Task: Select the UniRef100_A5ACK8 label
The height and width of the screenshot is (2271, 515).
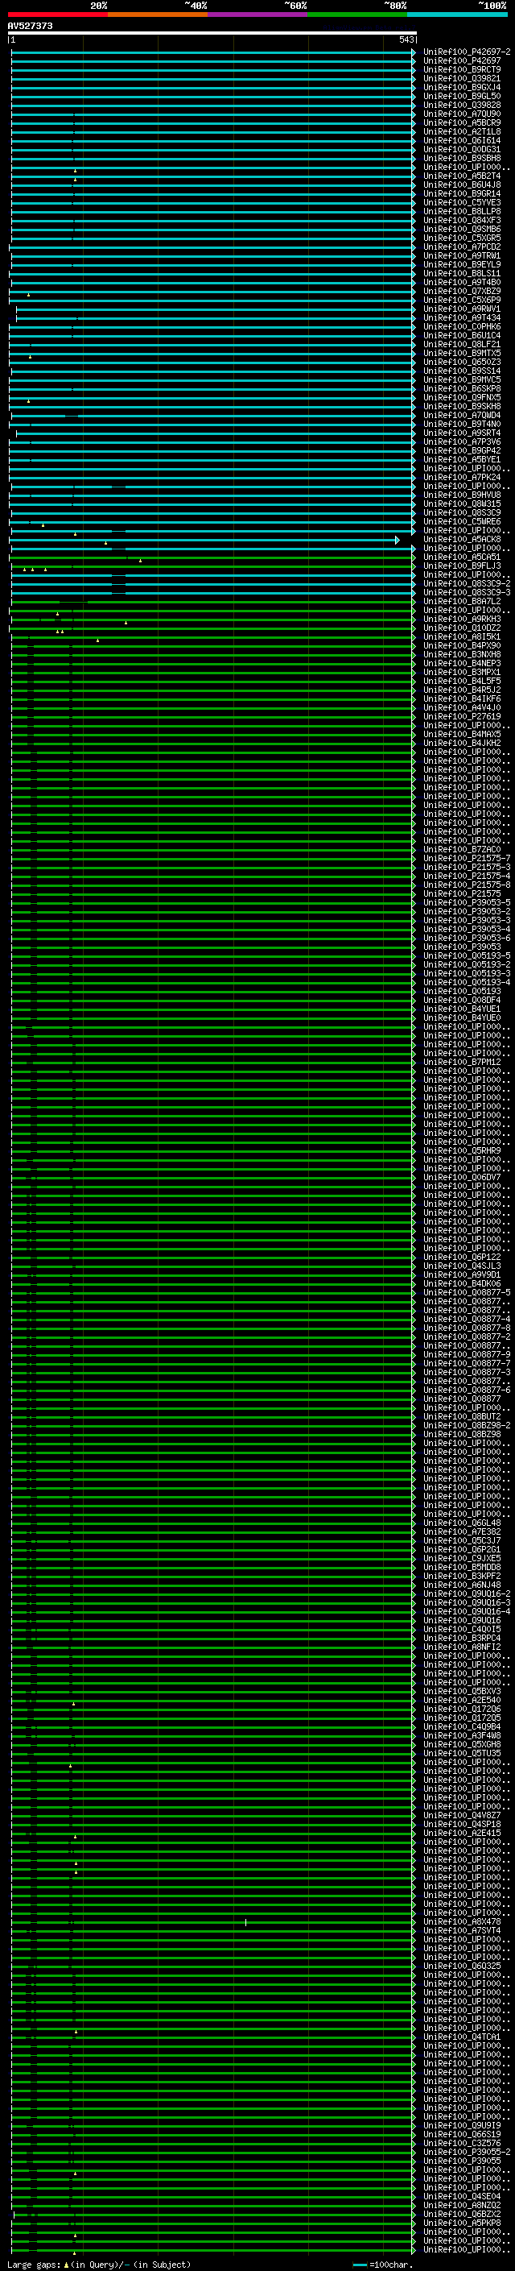Action: (x=462, y=539)
